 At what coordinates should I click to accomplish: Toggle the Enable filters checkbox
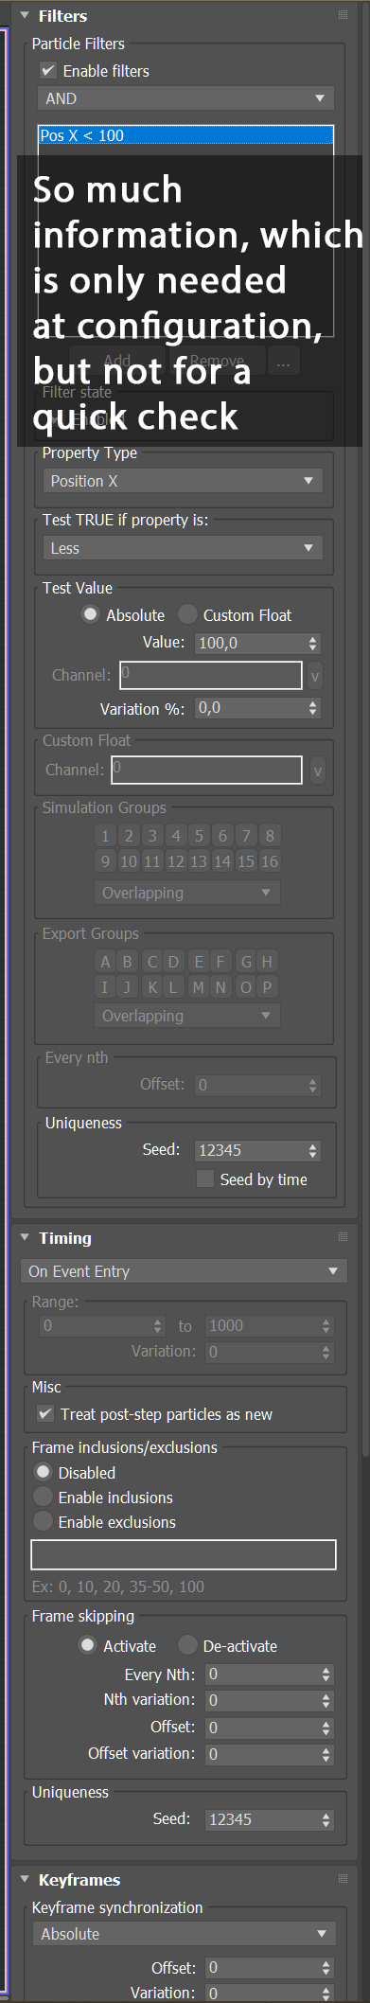pos(48,71)
